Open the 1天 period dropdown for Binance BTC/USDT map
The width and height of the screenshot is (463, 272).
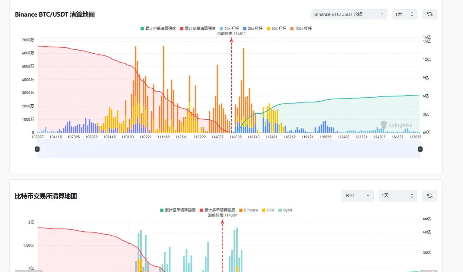tap(405, 14)
